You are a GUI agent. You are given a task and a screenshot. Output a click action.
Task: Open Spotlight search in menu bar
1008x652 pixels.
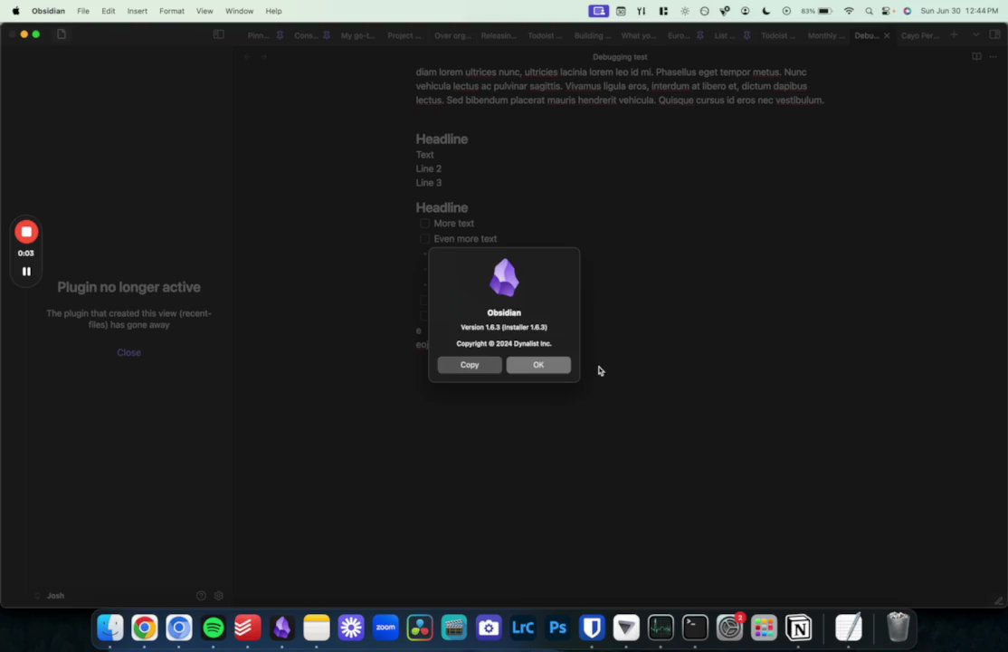pyautogui.click(x=869, y=11)
